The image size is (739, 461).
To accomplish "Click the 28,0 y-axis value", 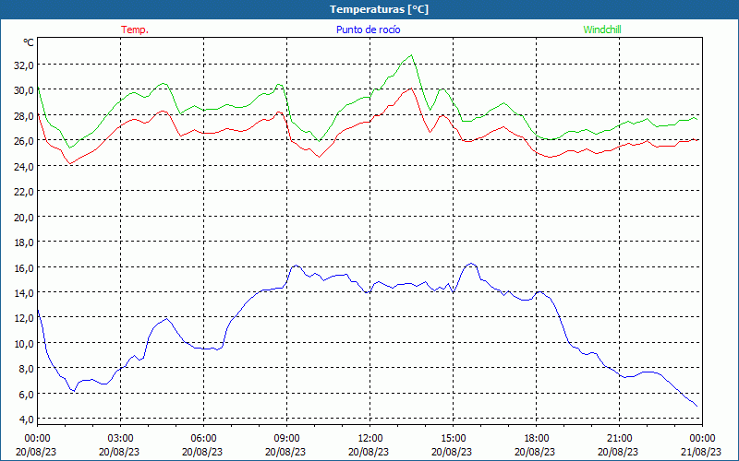I will [24, 116].
